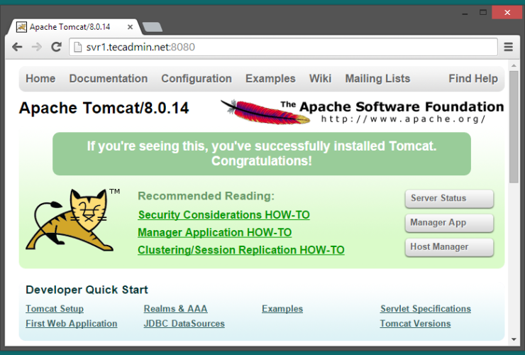Open a new tab with the new-tab button
The image size is (525, 355).
click(151, 27)
